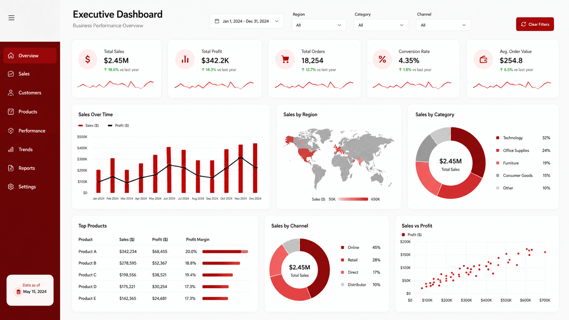Image resolution: width=569 pixels, height=320 pixels.
Task: Click the Product B row name
Action: 87,263
